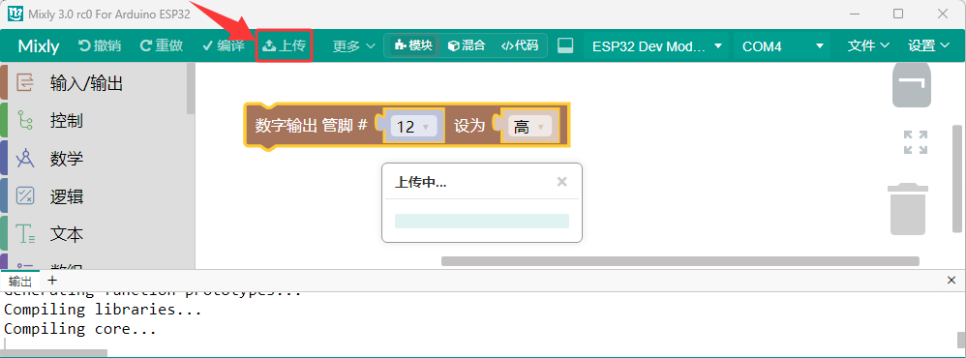Screen dimensions: 966x358
Task: Toggle the bottom output panel icon
Action: point(565,45)
